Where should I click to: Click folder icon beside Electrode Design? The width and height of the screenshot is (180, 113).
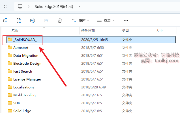click(10, 63)
